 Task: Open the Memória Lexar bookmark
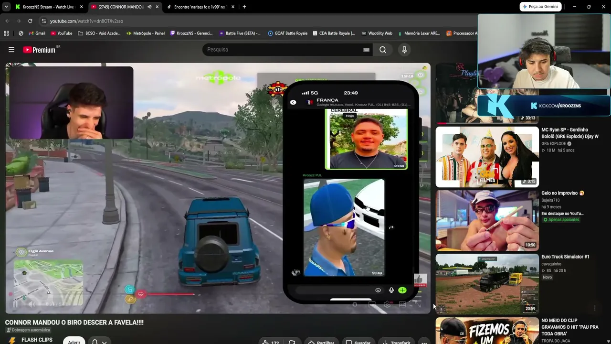click(419, 33)
